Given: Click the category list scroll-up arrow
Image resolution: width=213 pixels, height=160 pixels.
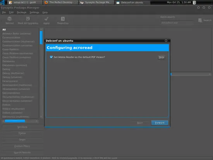Looking at the screenshot, I should coord(41,29).
